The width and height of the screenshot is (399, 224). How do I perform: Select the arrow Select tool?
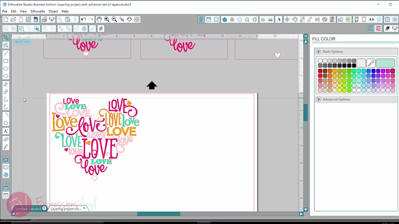[x=6, y=38]
